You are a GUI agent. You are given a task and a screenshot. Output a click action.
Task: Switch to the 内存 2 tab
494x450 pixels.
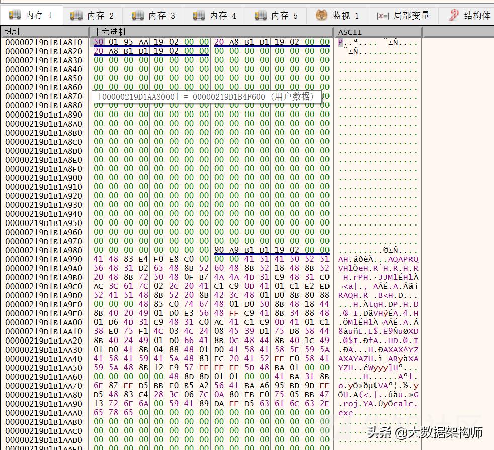click(93, 15)
